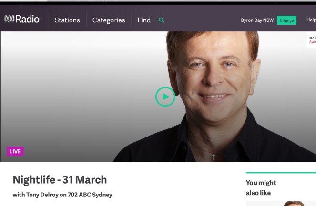Click the cross pendant on the presenter's necklace
The height and width of the screenshot is (206, 316).
tap(213, 157)
